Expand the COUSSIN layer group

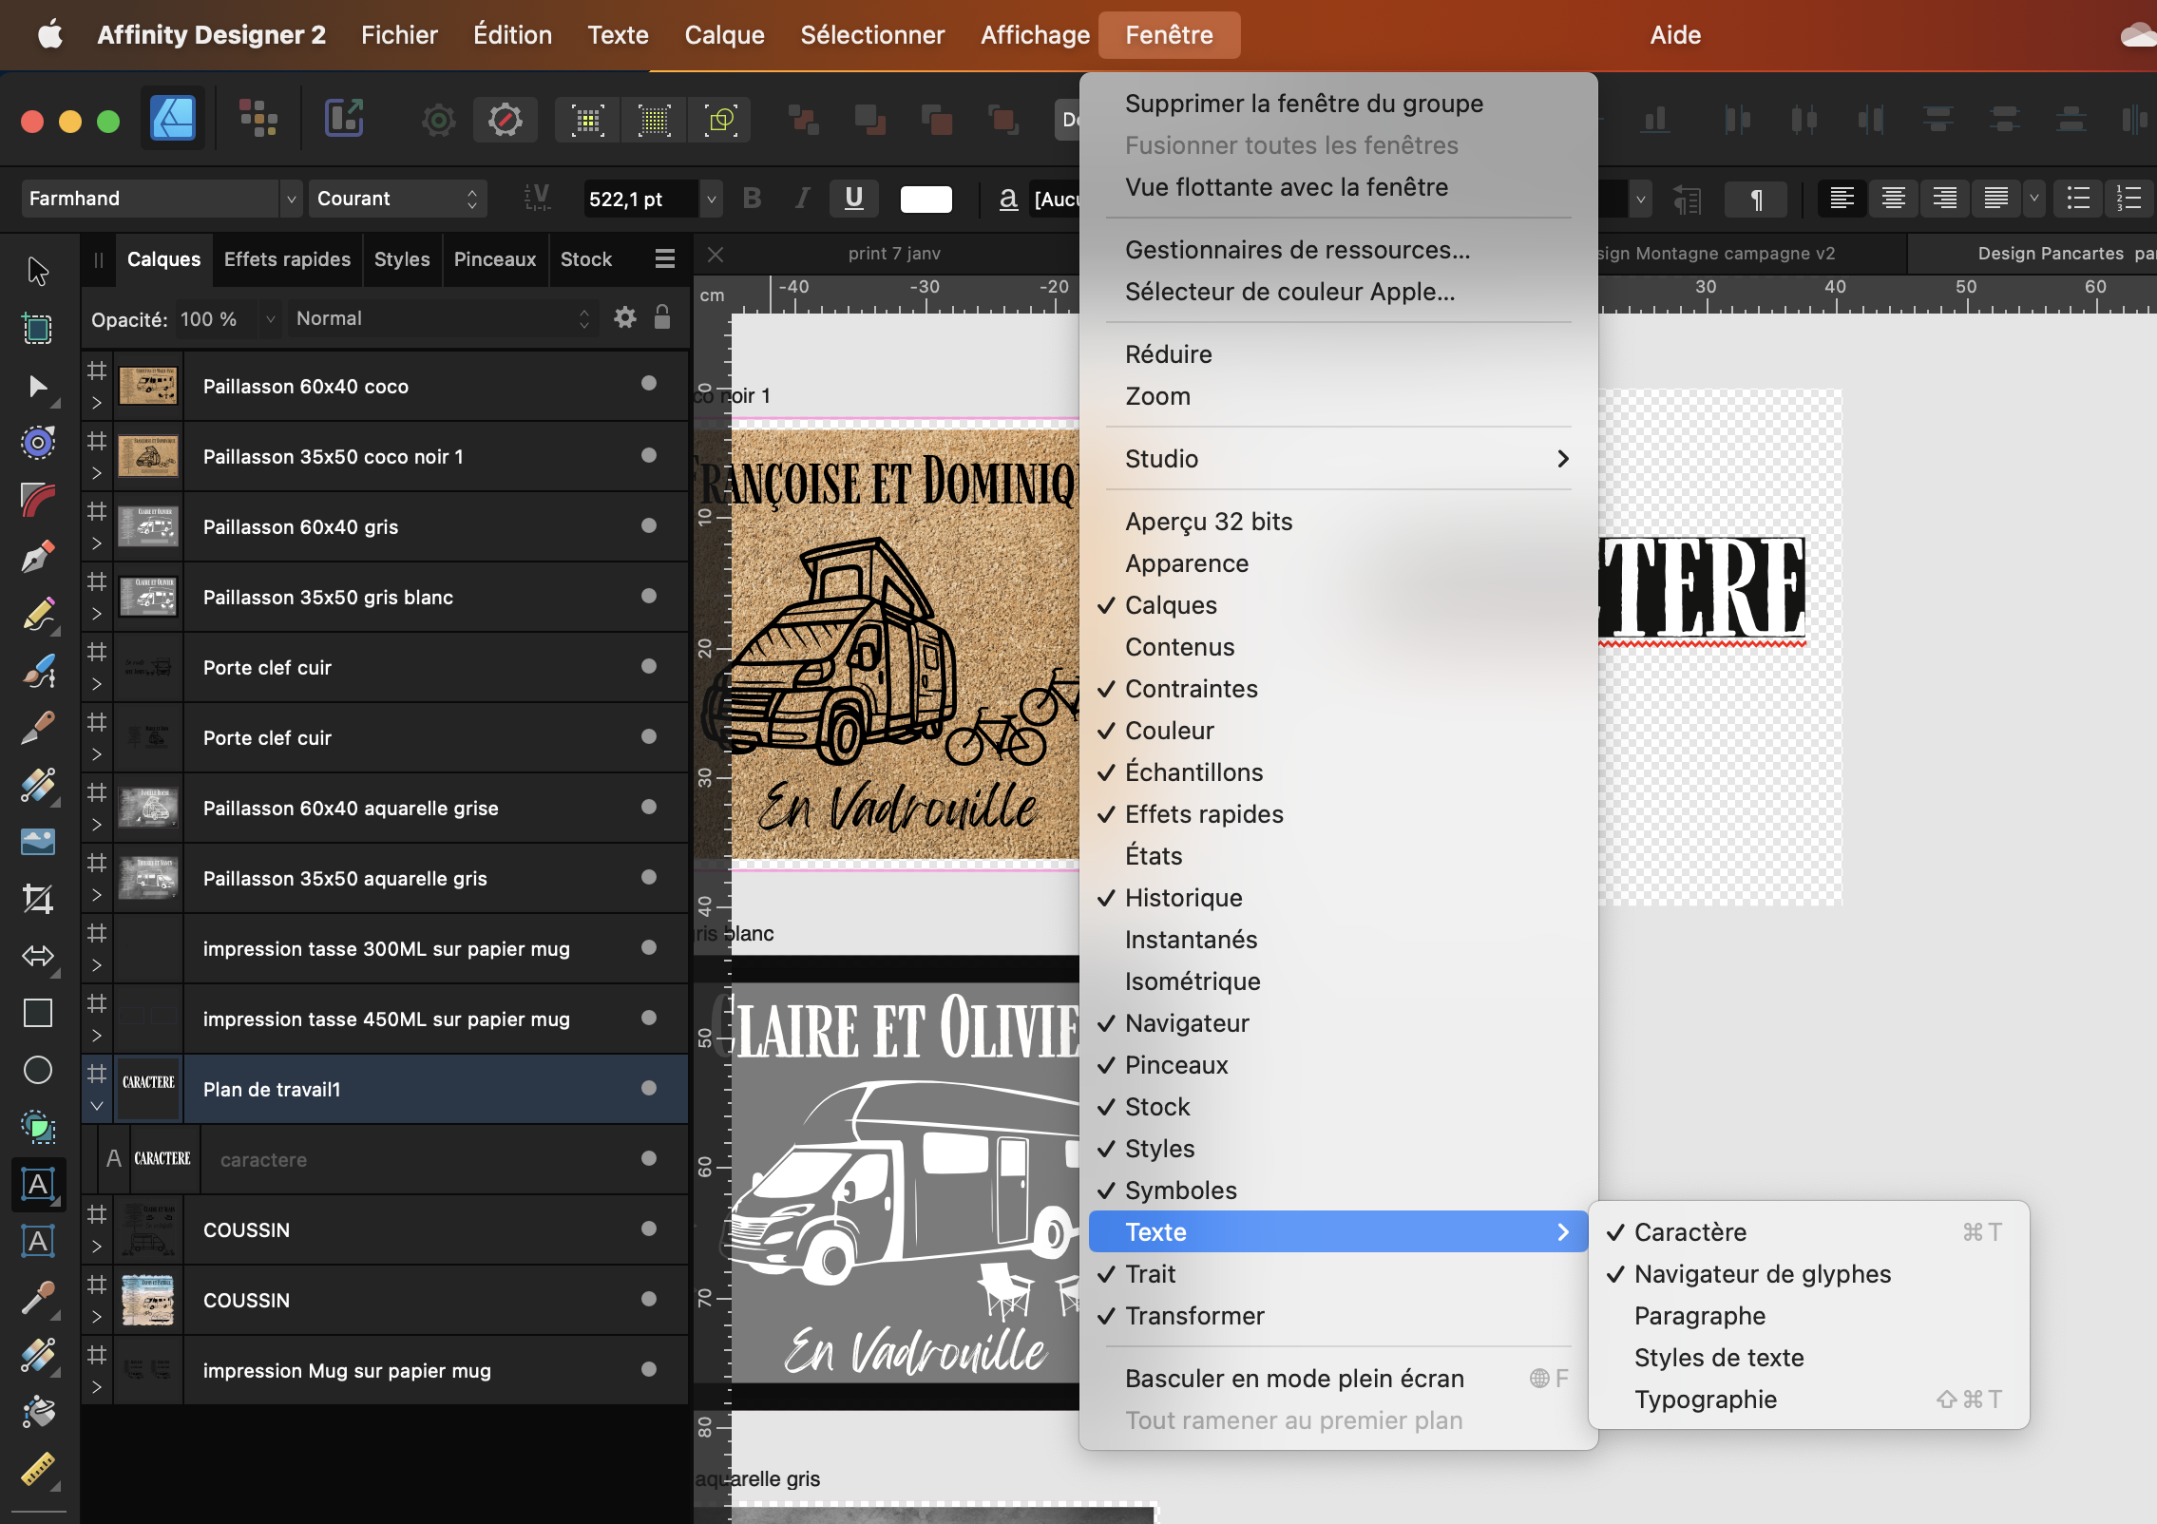click(x=96, y=1247)
